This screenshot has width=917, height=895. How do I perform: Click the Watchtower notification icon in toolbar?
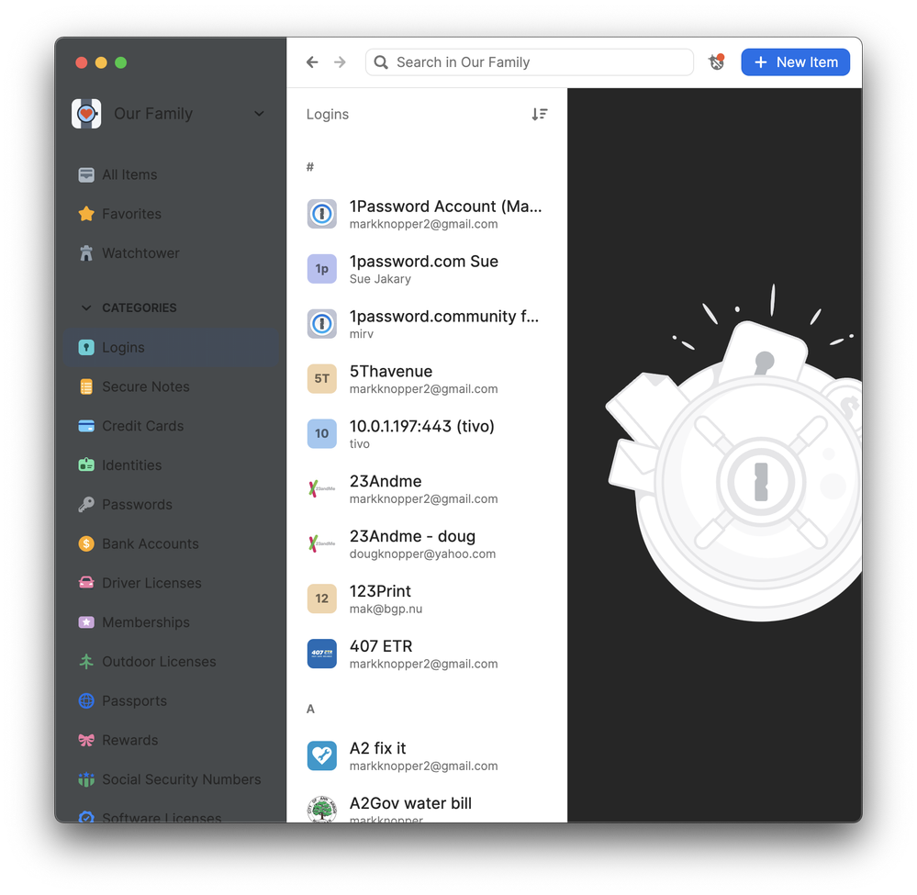[x=717, y=62]
